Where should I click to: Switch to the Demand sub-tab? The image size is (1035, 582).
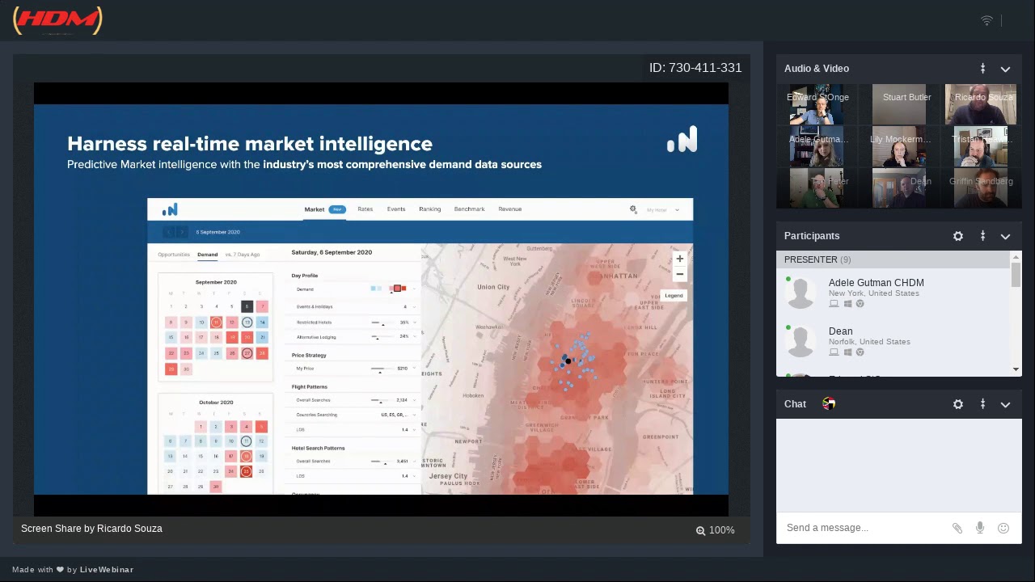tap(208, 255)
